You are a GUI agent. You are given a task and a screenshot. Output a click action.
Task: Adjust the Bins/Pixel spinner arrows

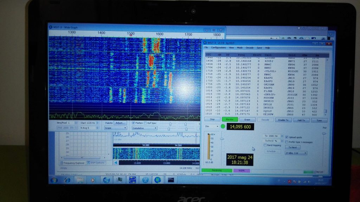click(x=76, y=123)
